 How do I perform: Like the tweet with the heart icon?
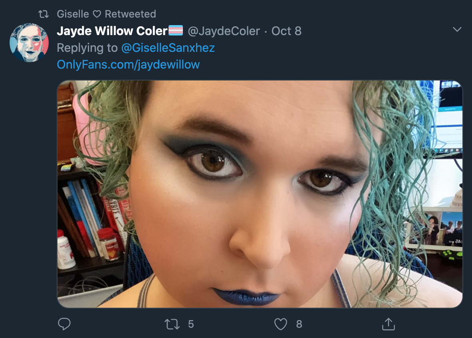[281, 324]
